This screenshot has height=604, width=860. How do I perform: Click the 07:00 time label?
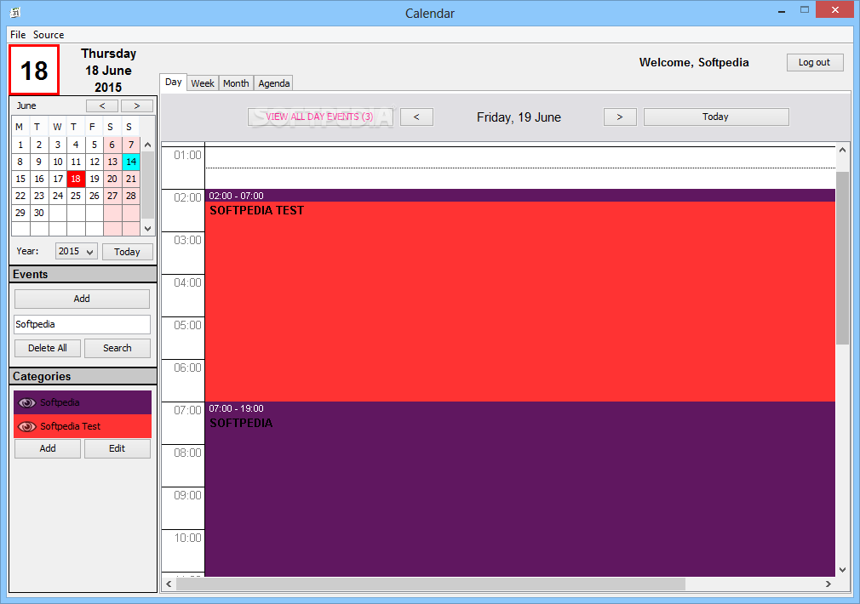[187, 410]
